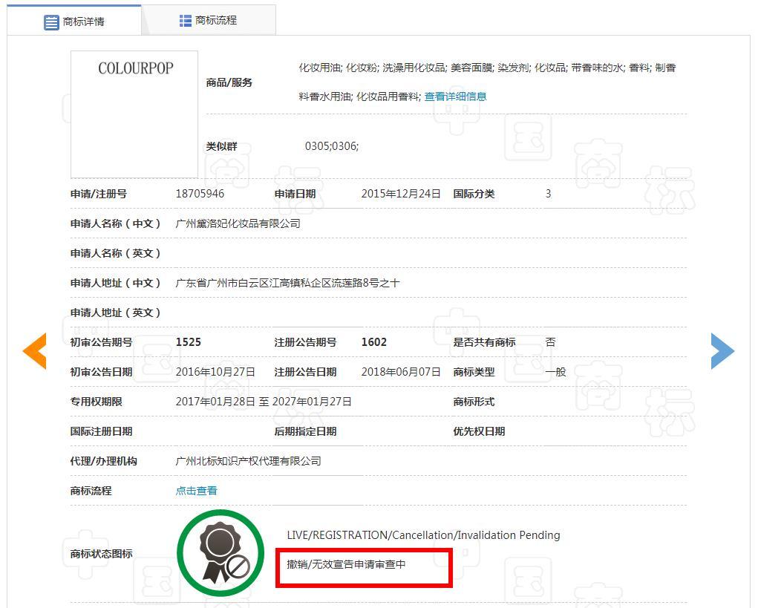
Task: Click the orange previous-record arrow
Action: (x=35, y=351)
